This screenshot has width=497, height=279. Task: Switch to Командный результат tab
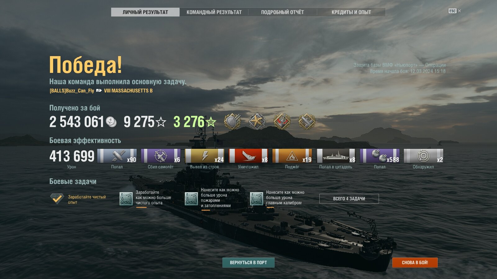214,12
